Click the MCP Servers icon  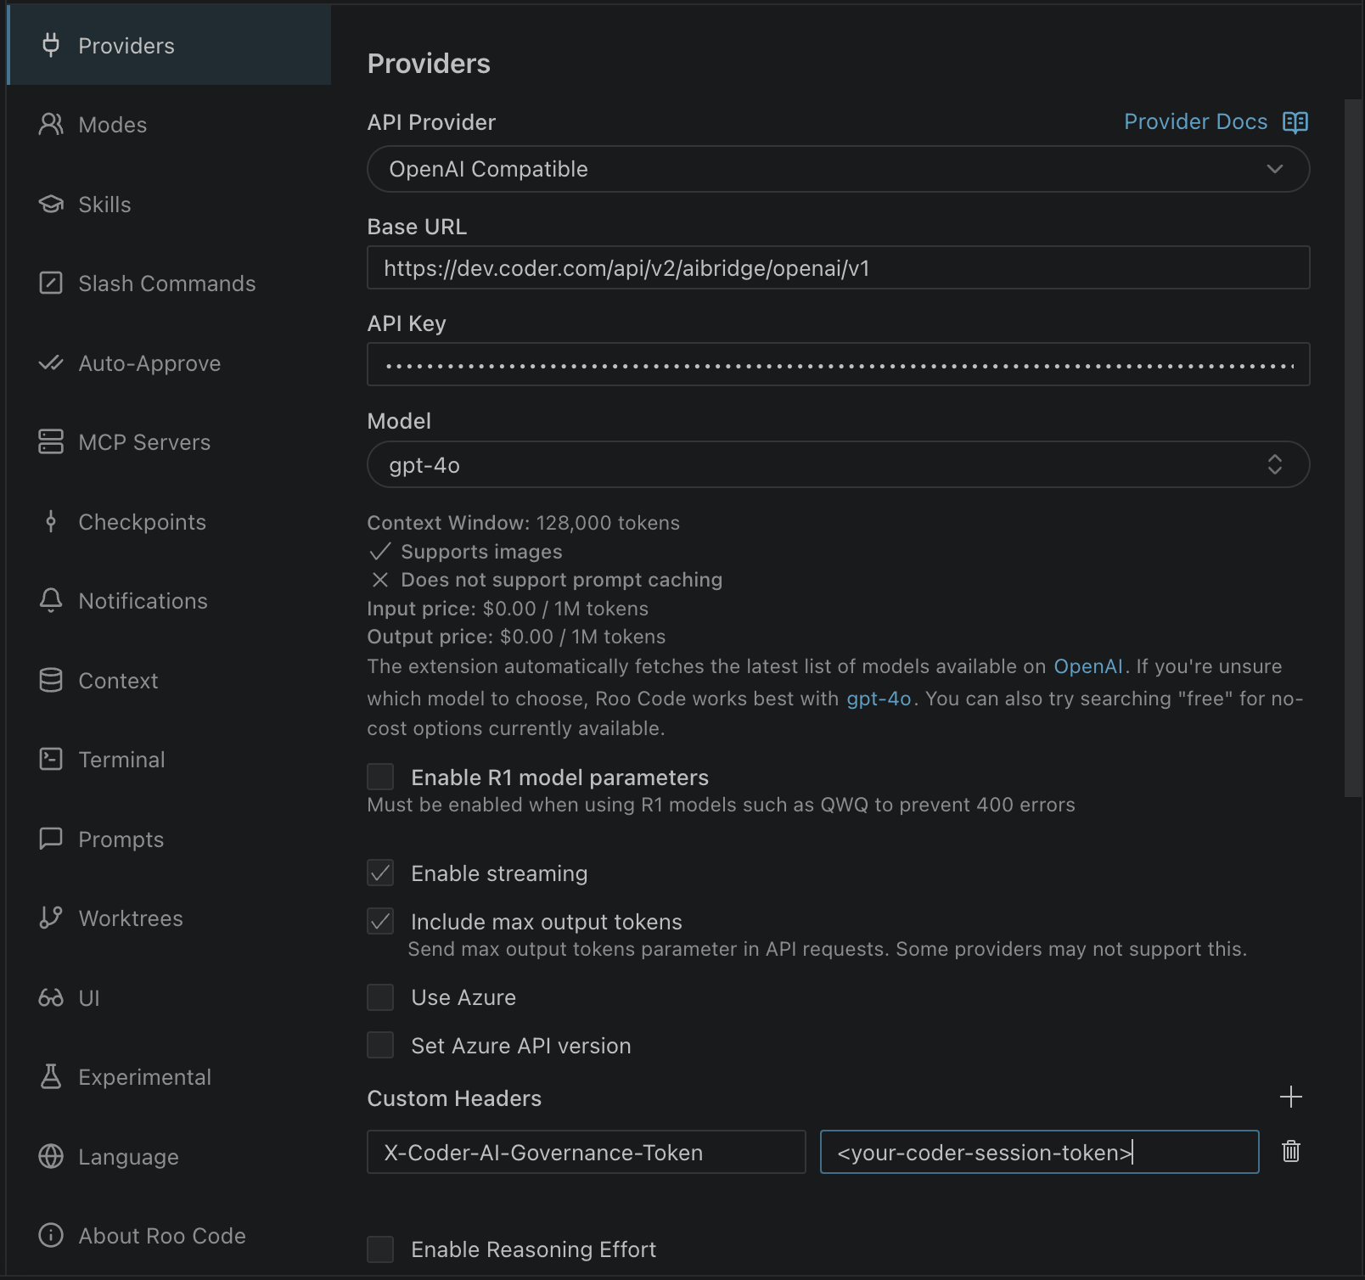51,441
